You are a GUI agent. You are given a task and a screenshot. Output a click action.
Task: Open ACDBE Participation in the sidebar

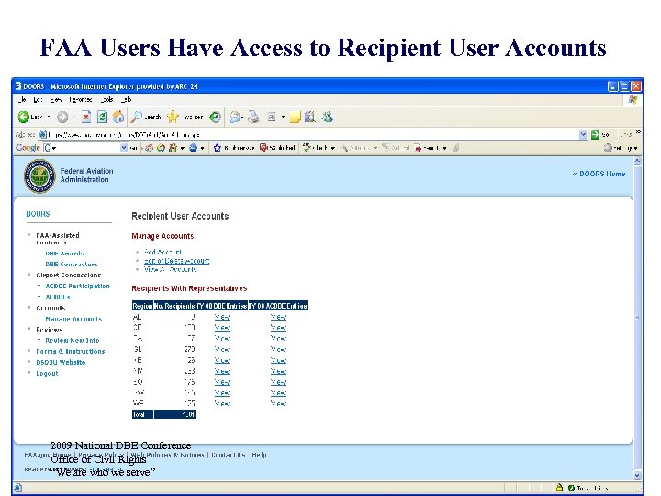click(77, 286)
